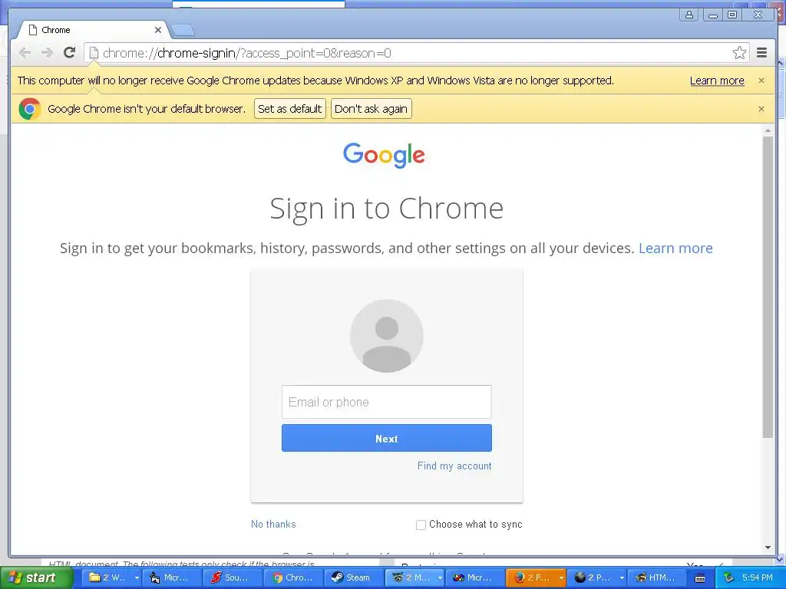
Task: Click the gray profile avatar picture
Action: point(387,336)
